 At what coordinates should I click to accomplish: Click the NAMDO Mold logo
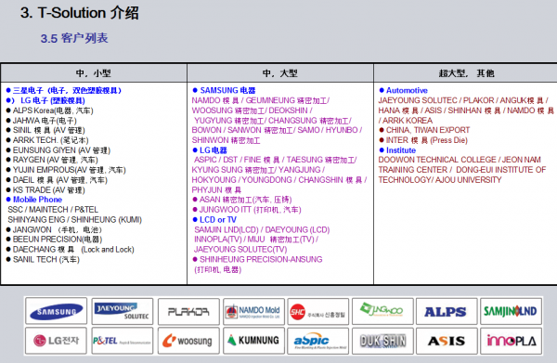click(253, 312)
